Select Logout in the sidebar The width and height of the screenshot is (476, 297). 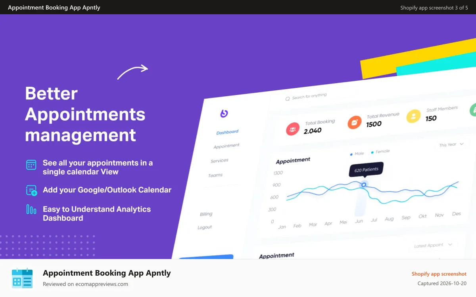(205, 227)
